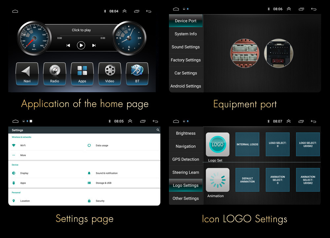Open Factory Settings in the sidebar
Image resolution: width=330 pixels, height=238 pixels.
186,60
